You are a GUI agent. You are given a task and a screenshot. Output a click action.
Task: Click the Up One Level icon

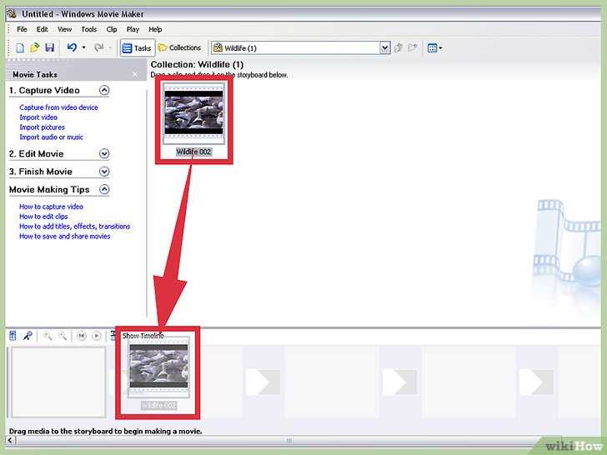coord(399,47)
